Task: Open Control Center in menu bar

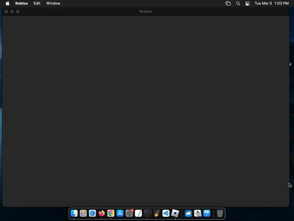Action: pyautogui.click(x=247, y=3)
